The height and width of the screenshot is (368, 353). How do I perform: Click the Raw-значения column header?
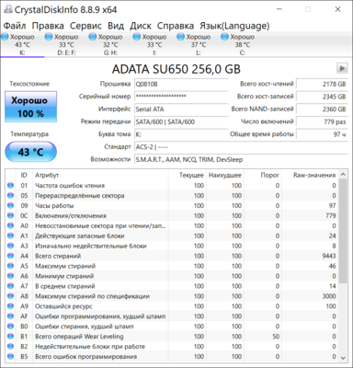(311, 175)
